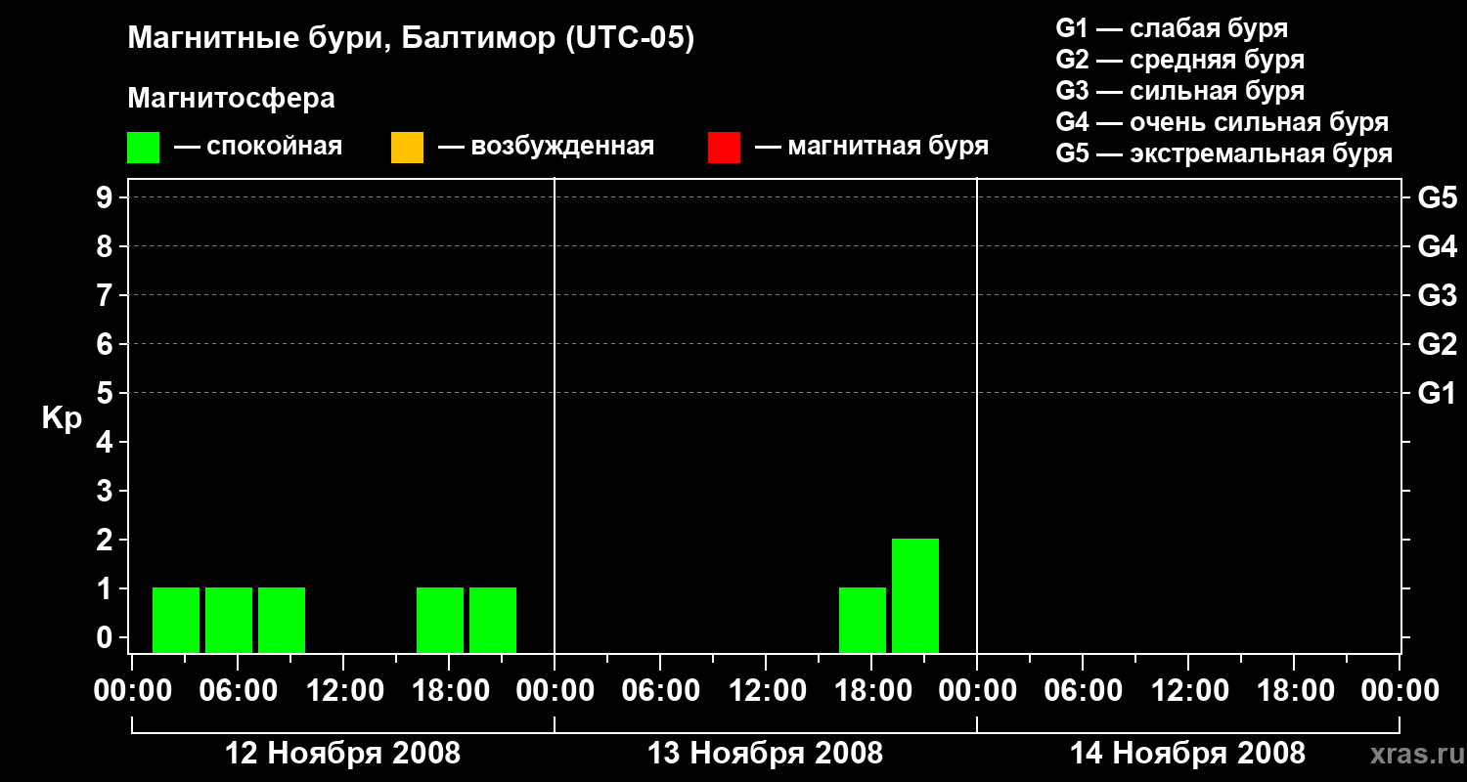
Task: Click the '06:00' time label under 13 November
Action: [660, 691]
